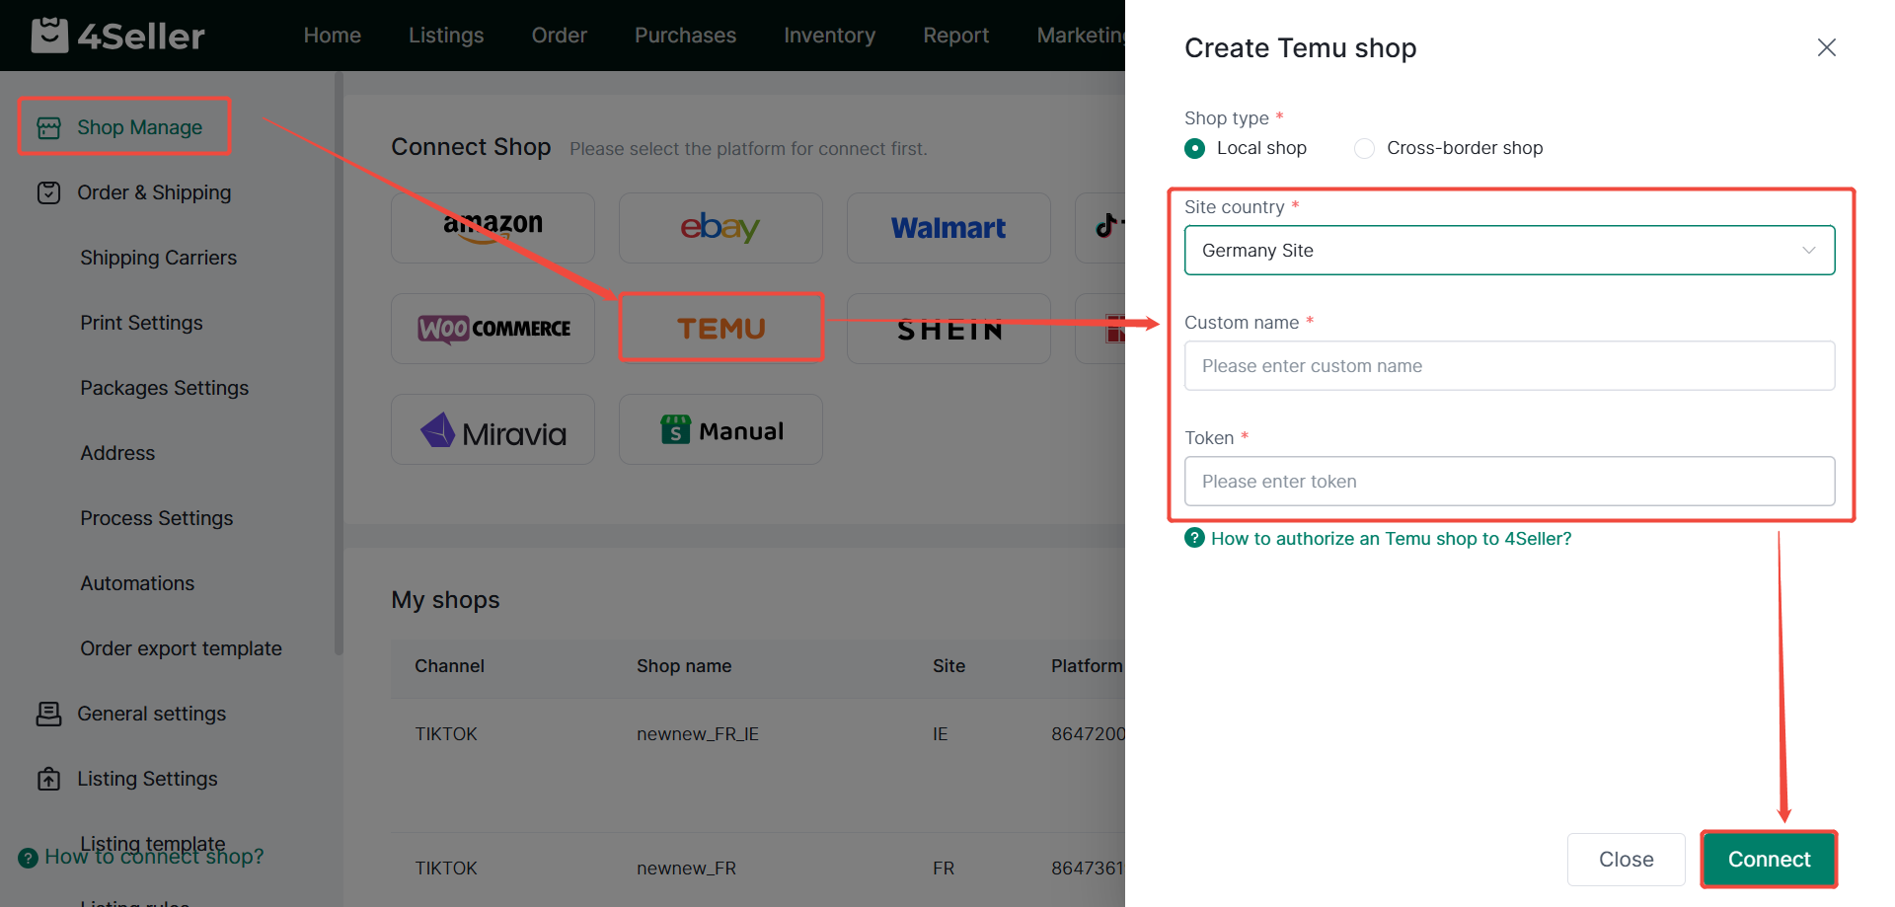The width and height of the screenshot is (1895, 907).
Task: Open Listing Settings section
Action: tap(147, 779)
